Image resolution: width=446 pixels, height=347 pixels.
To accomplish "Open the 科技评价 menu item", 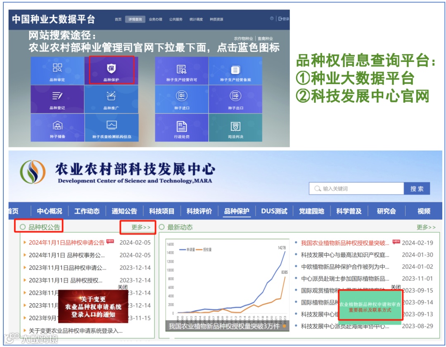I will [x=199, y=211].
